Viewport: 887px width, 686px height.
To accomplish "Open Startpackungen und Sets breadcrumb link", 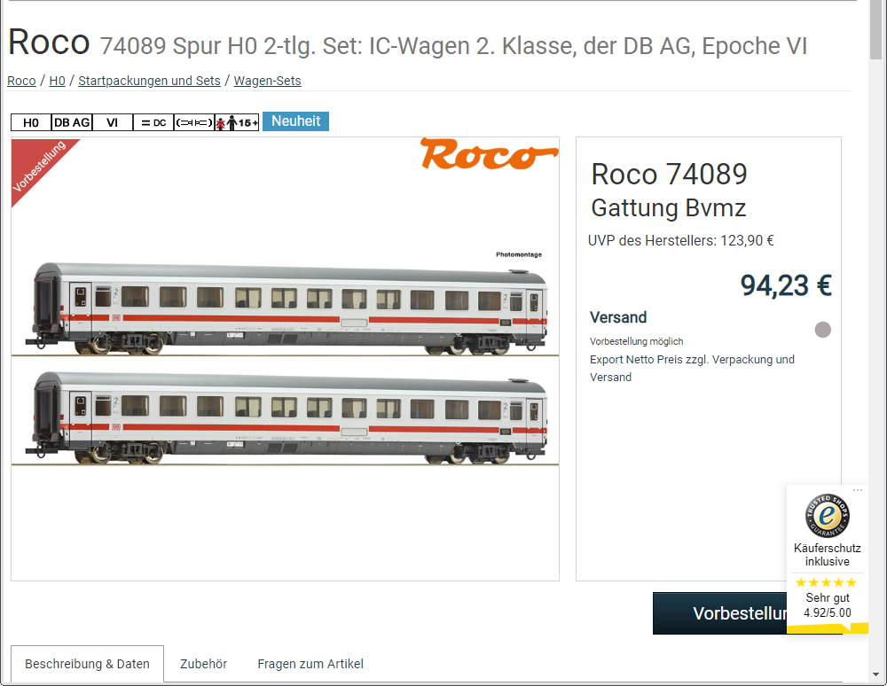I will pyautogui.click(x=149, y=81).
